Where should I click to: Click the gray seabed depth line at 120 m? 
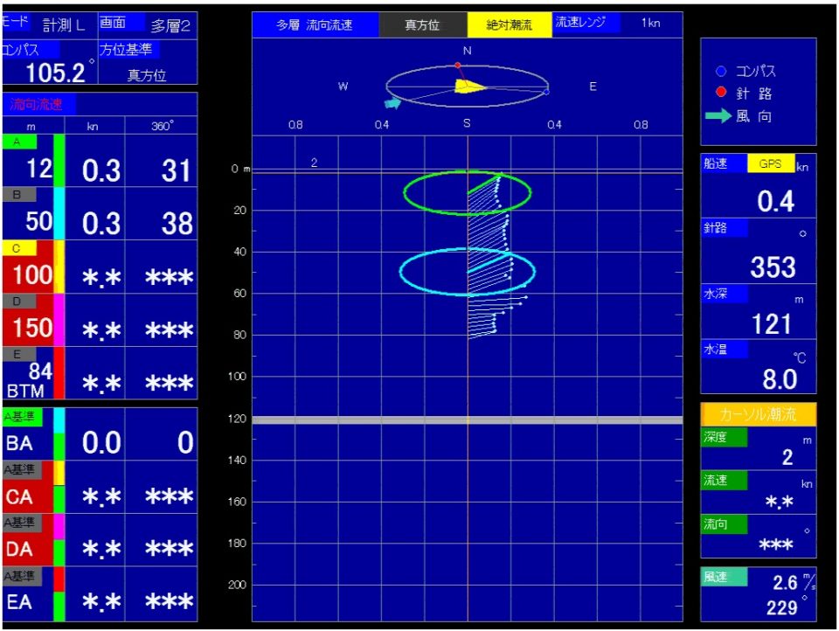tap(468, 420)
